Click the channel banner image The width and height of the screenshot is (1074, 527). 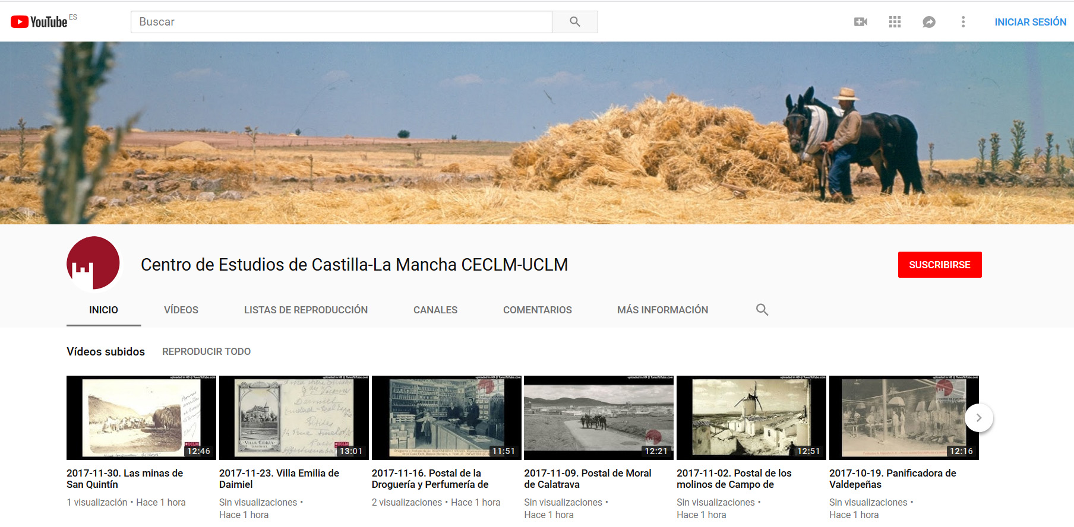click(x=537, y=133)
